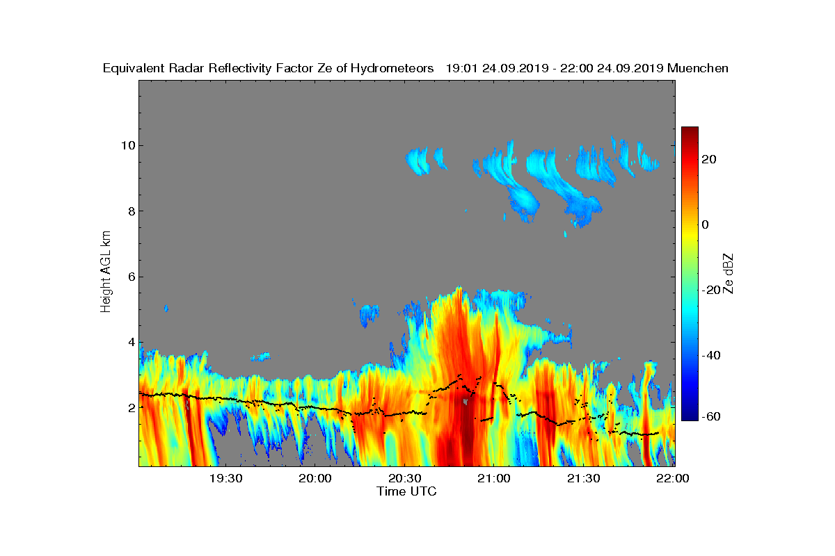Click the height tick label '6'

pos(131,277)
